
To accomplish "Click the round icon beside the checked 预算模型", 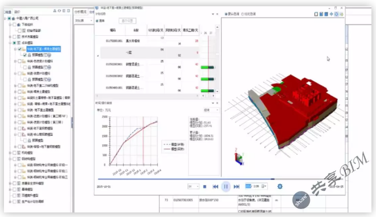I will (49, 55).
